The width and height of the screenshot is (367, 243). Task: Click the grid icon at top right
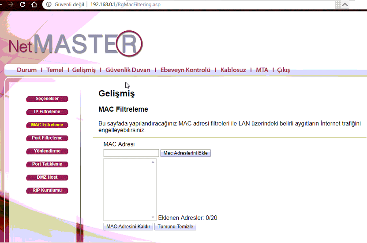point(338,4)
